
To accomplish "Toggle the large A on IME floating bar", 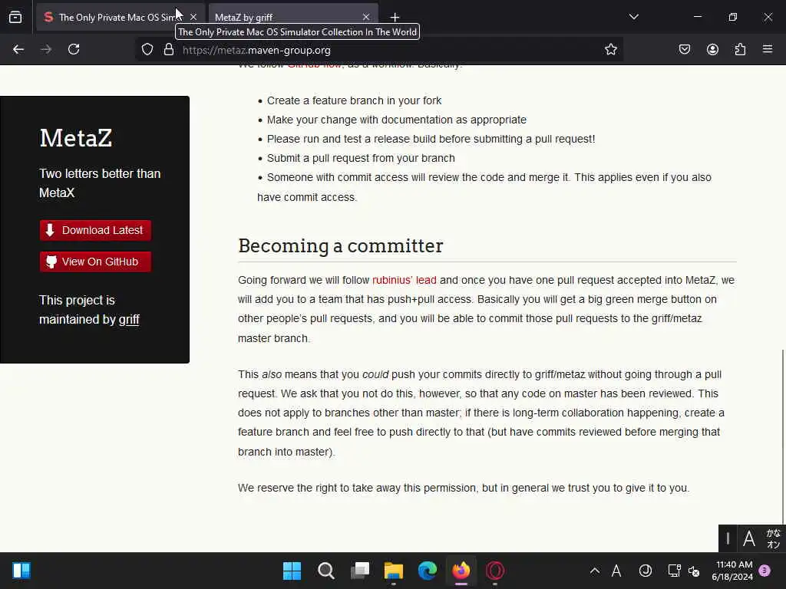I will click(749, 539).
